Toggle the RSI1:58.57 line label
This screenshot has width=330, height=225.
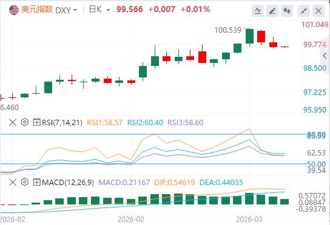[104, 122]
